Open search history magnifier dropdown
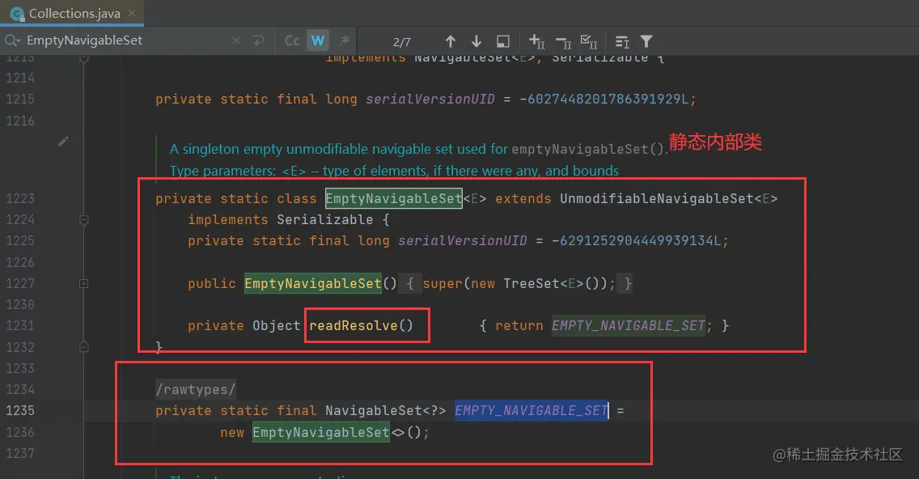Viewport: 919px width, 479px height. pos(12,40)
